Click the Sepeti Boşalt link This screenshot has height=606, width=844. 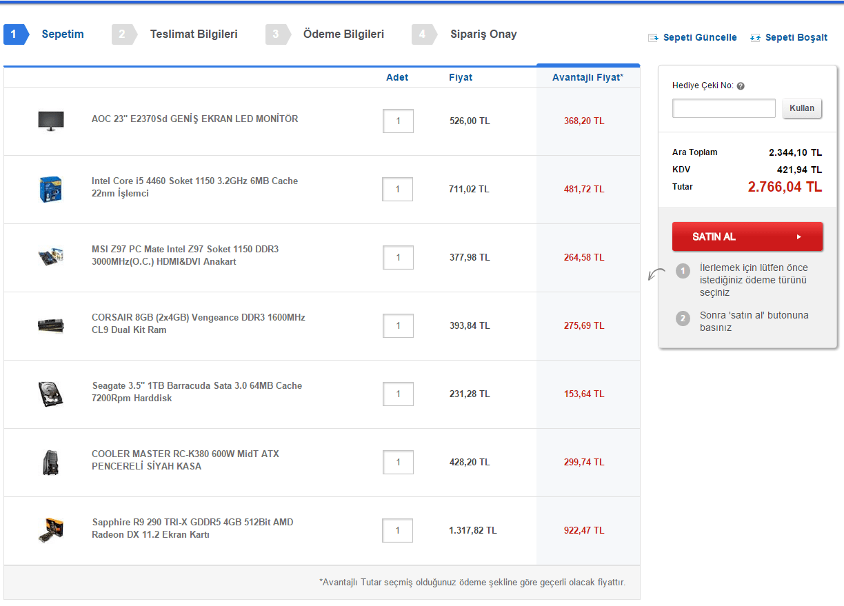796,38
